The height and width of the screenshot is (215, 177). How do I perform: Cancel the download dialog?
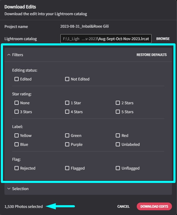tap(123, 206)
